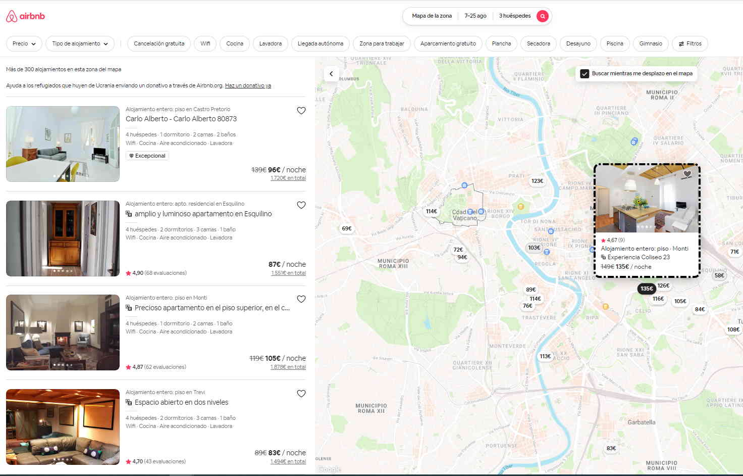Enable the Desayuno filter chip

pyautogui.click(x=578, y=43)
